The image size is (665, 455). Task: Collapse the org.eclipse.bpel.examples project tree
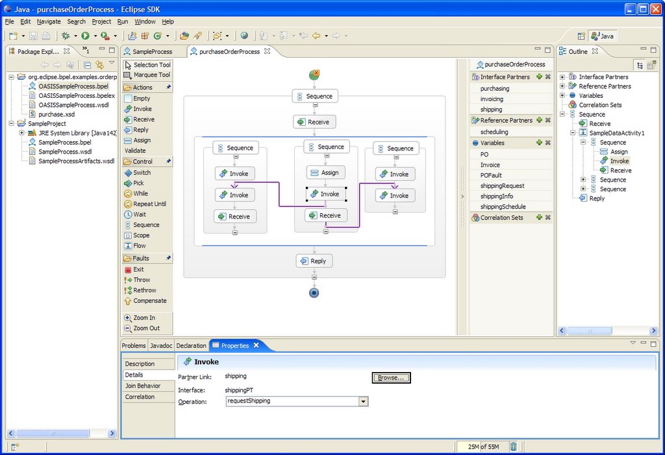[x=12, y=77]
